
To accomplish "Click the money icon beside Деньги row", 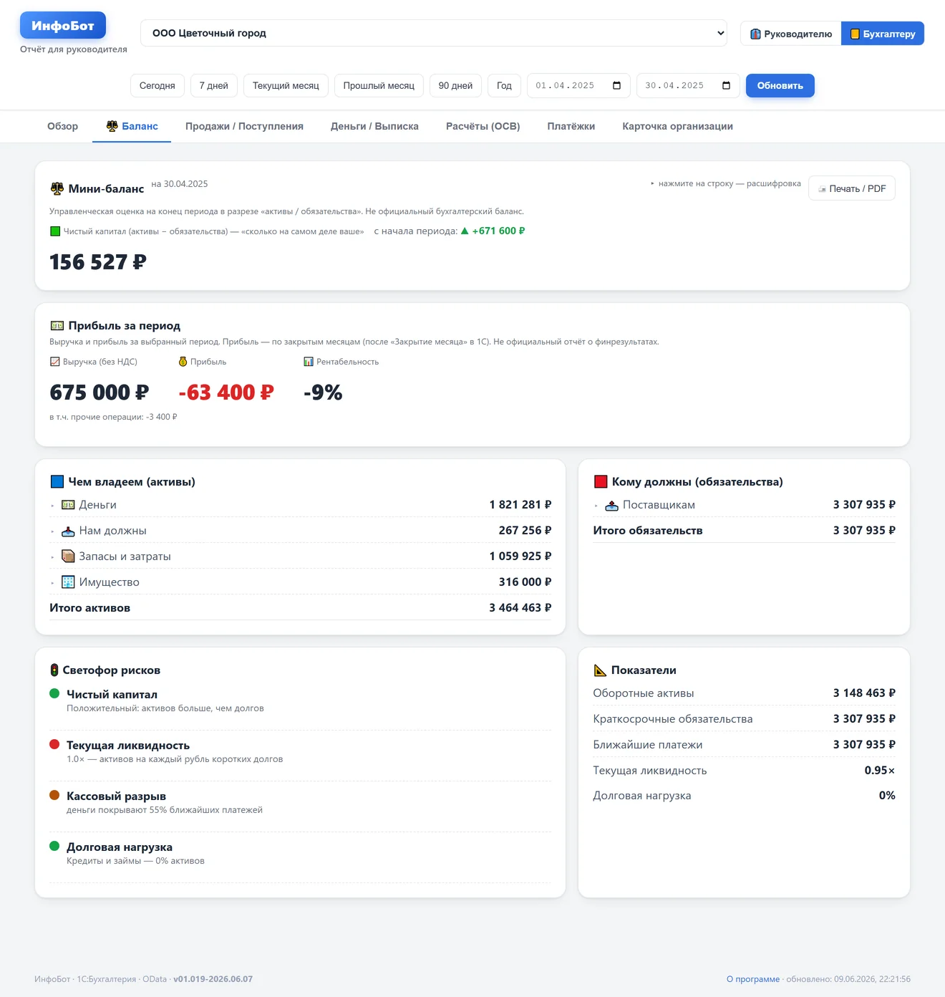I will (x=68, y=505).
